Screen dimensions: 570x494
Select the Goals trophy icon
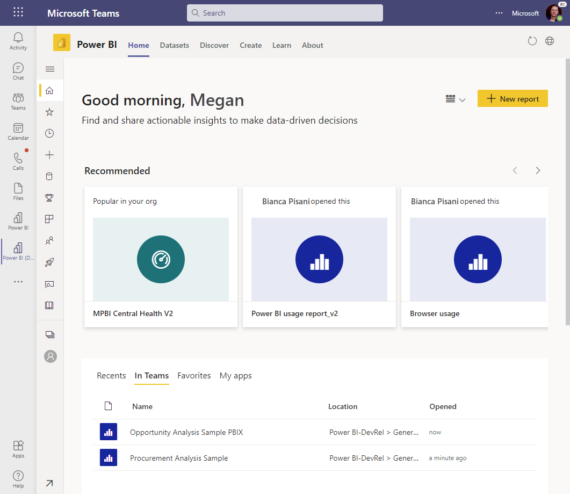(x=49, y=197)
